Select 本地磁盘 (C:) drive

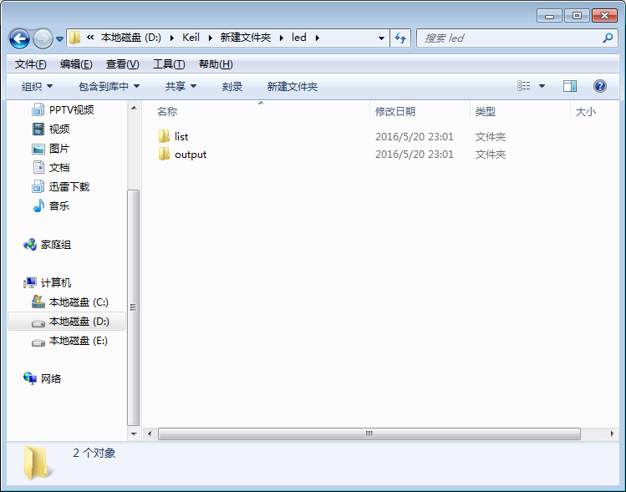(70, 302)
